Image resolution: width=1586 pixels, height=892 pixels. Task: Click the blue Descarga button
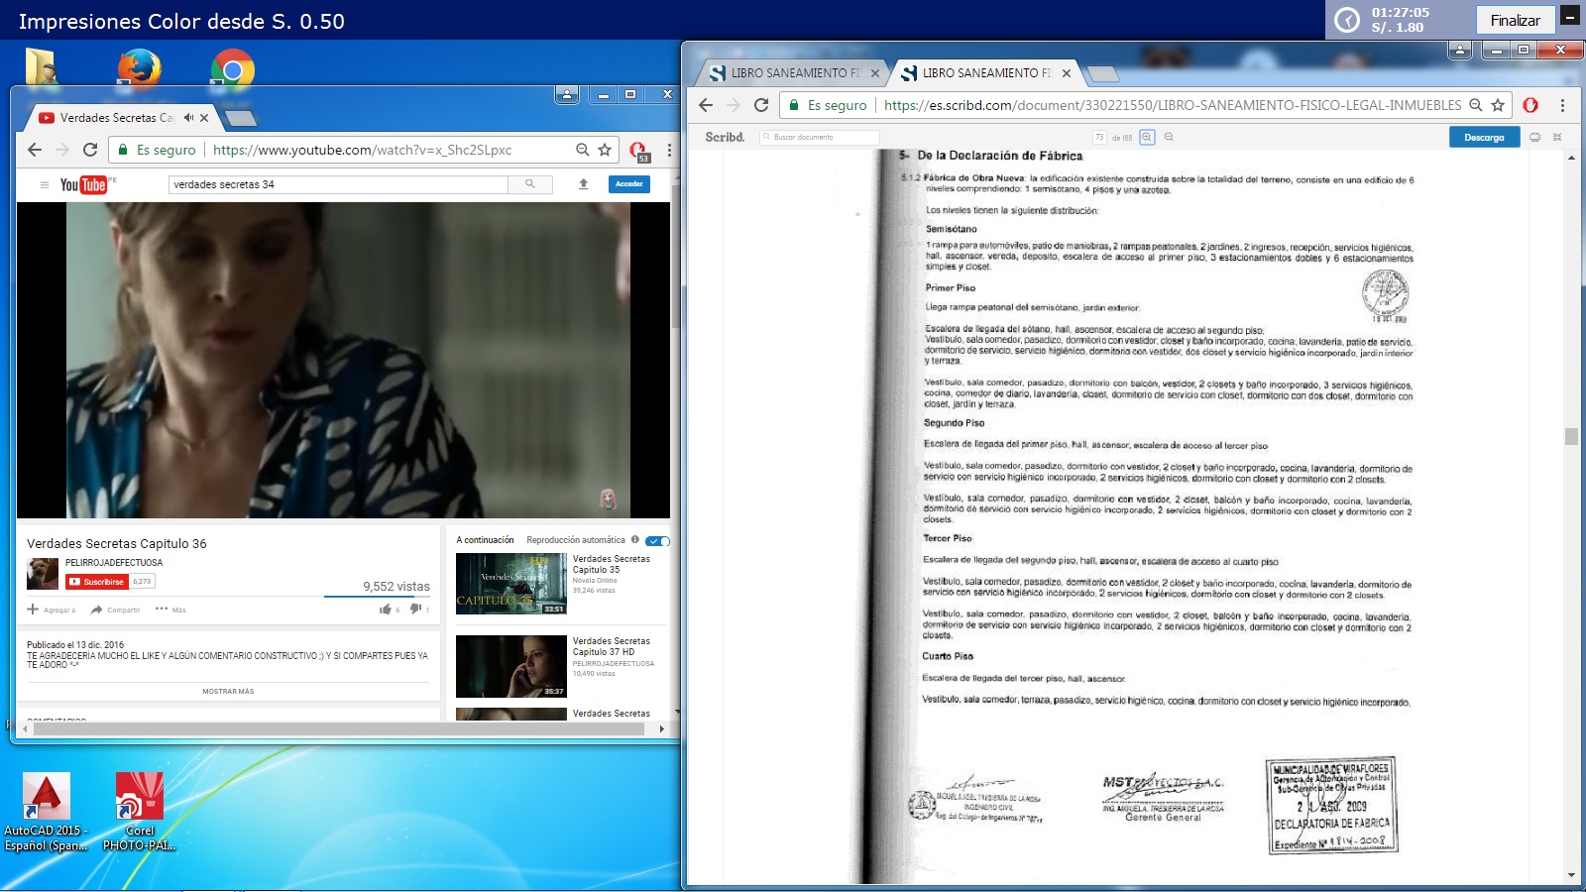click(1484, 138)
